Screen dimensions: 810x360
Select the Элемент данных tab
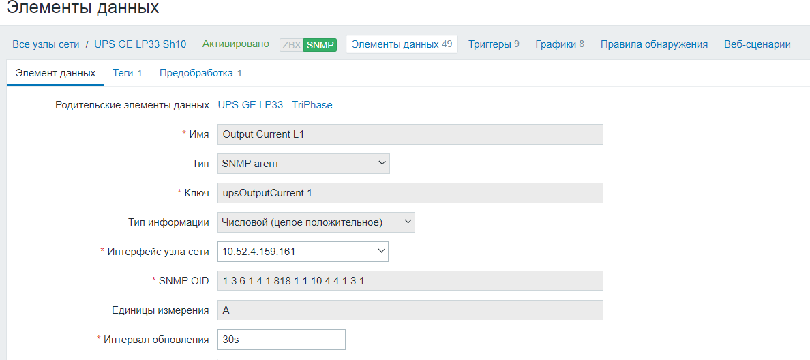click(x=55, y=73)
